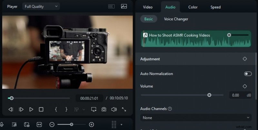
Task: Show the video scopes icon
Action: pos(124,6)
